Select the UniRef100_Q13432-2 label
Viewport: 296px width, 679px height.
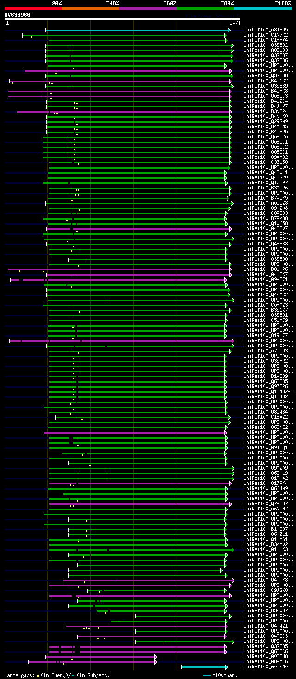[268, 392]
